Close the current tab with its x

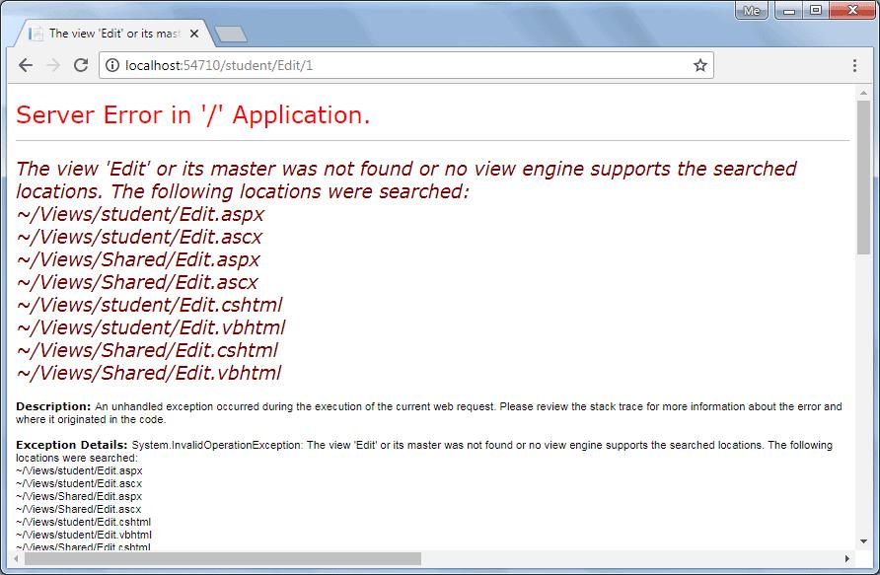(x=194, y=33)
